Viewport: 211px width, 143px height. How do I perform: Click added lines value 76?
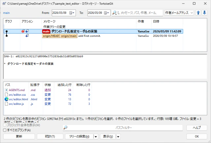(70, 95)
